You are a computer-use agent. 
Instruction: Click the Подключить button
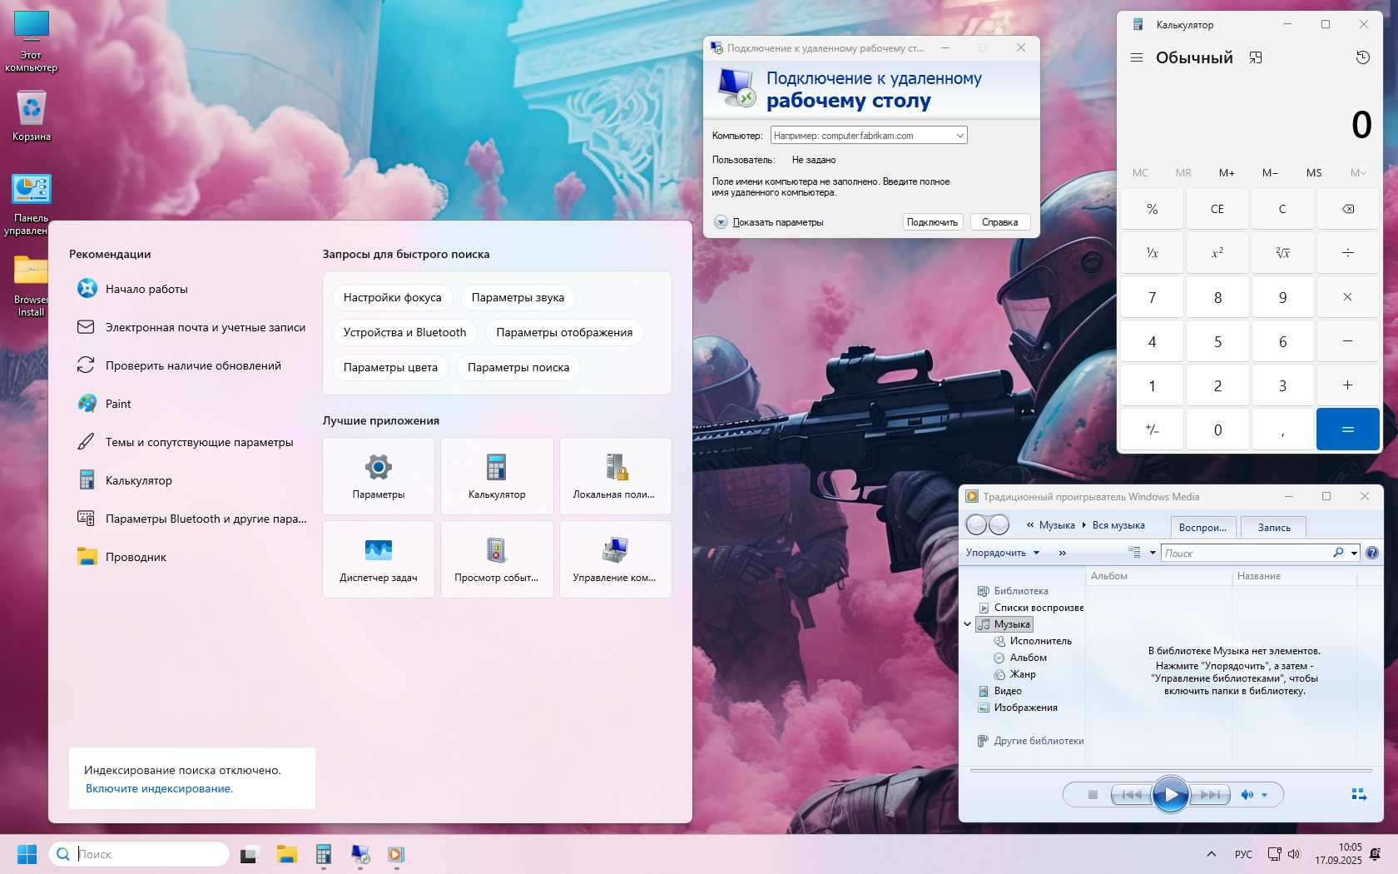point(932,222)
